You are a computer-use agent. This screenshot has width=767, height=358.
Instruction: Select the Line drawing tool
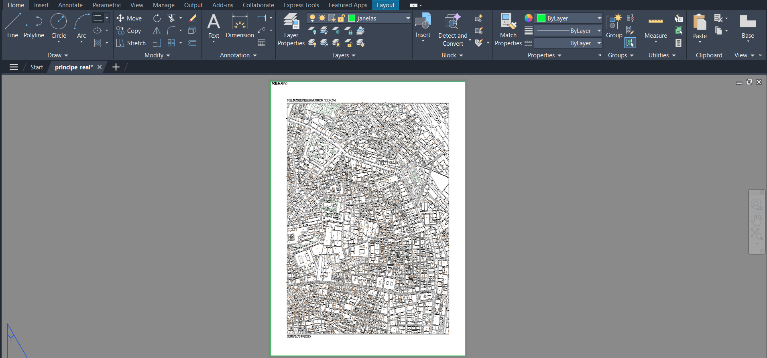pos(12,26)
